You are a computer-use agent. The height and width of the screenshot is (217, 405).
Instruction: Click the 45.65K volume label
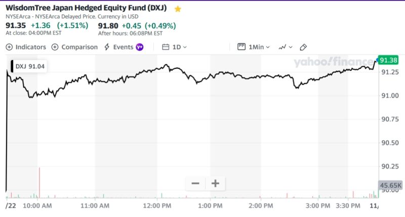click(390, 186)
